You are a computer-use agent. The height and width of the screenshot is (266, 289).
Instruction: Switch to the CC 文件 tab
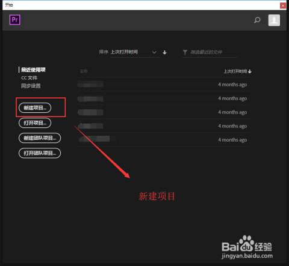30,78
